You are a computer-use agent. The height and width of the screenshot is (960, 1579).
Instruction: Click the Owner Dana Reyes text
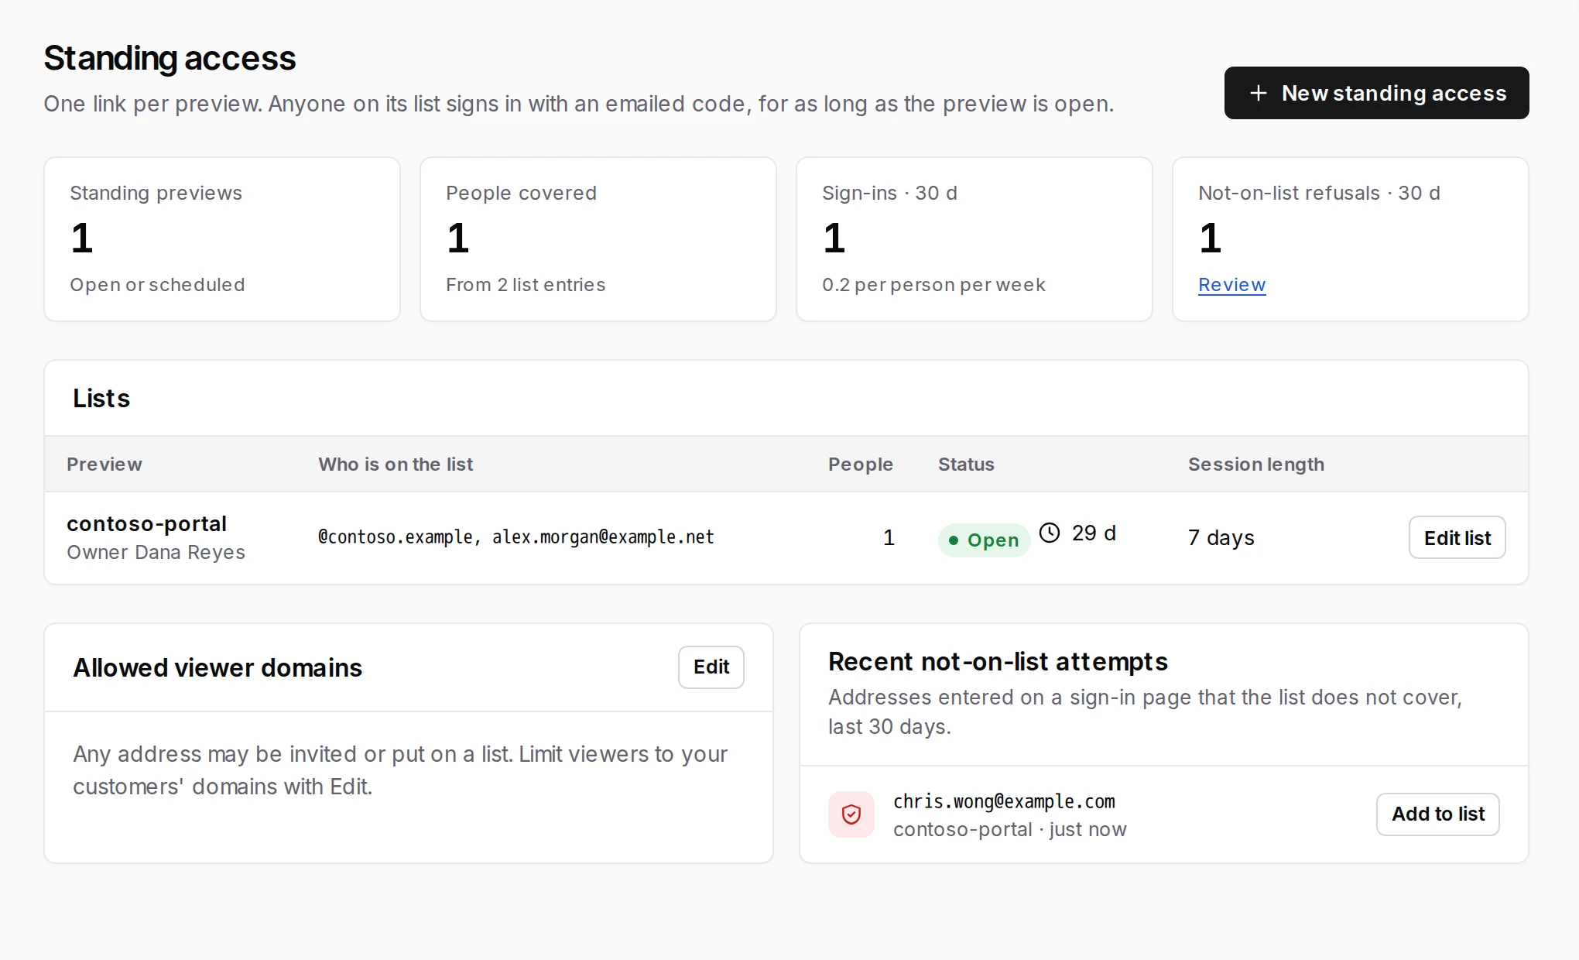point(156,552)
